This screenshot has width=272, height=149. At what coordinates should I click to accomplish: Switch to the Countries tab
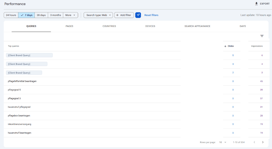click(x=109, y=26)
